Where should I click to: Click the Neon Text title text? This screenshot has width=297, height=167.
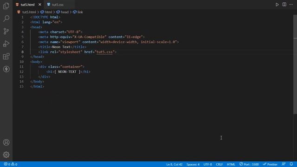point(61,47)
